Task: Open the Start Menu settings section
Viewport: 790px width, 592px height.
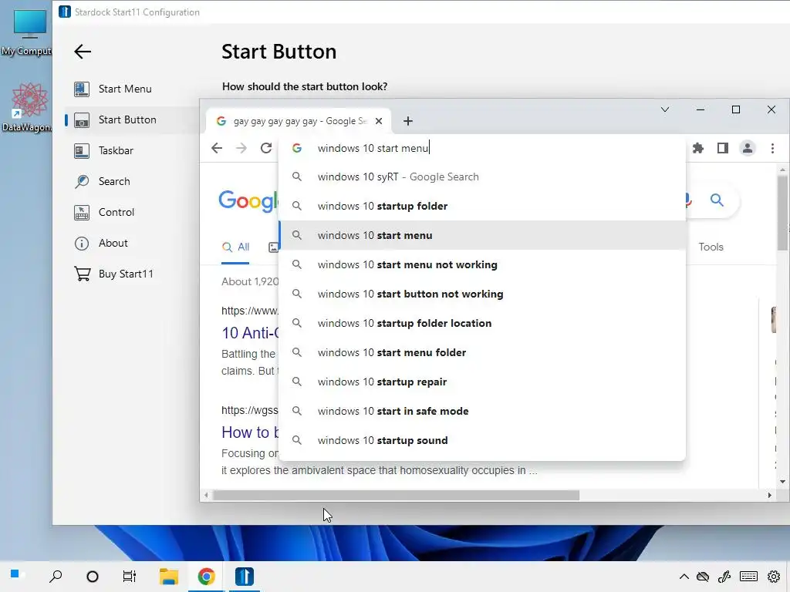Action: pyautogui.click(x=125, y=89)
